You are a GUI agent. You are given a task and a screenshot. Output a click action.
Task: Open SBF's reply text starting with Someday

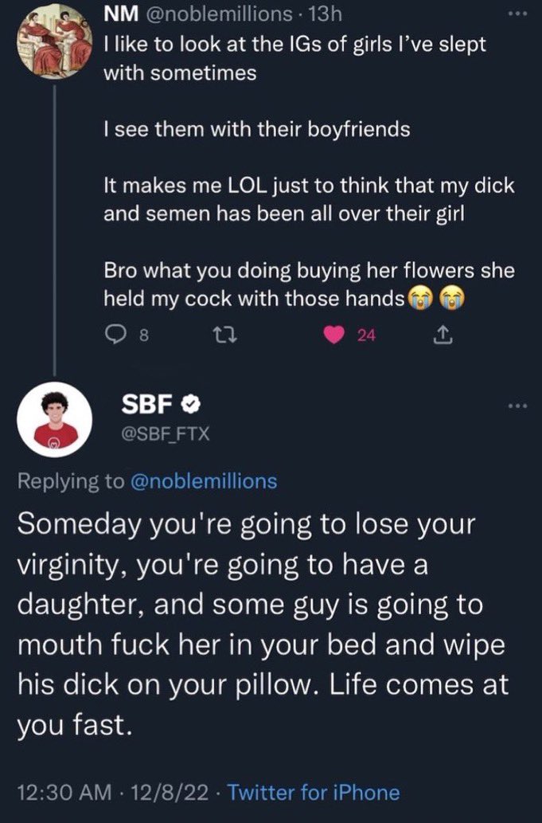pyautogui.click(x=262, y=625)
